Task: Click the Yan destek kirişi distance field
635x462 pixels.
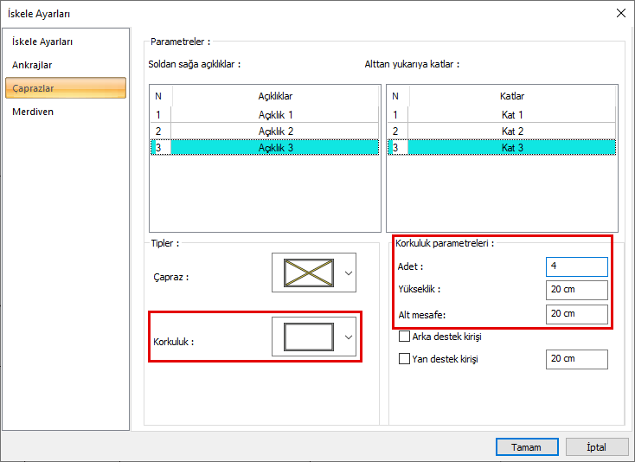Action: [576, 359]
